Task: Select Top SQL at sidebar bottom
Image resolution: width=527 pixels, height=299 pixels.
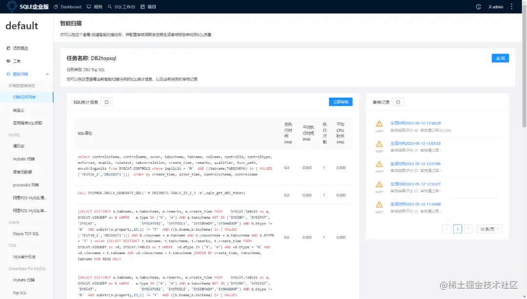Action: [20, 293]
